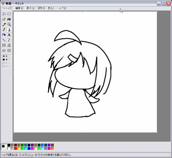Viewport: 172px width, 158px height.
Task: Pick the brown color swatch
Action: pos(52,145)
